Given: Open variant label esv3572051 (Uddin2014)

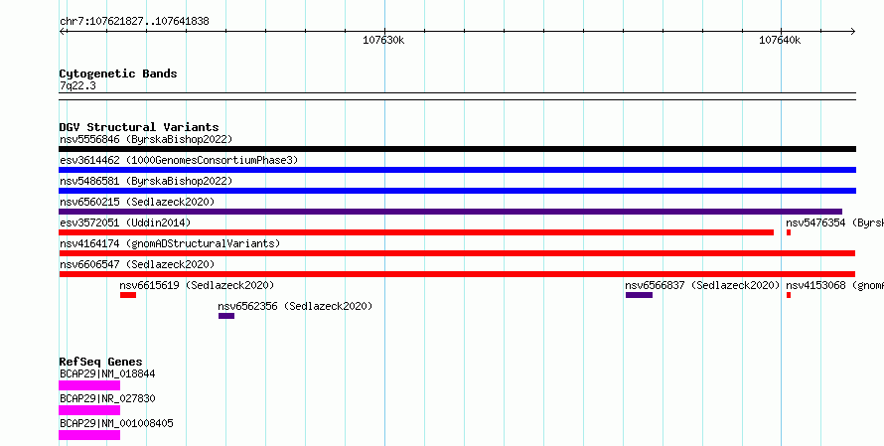Looking at the screenshot, I should [x=125, y=223].
